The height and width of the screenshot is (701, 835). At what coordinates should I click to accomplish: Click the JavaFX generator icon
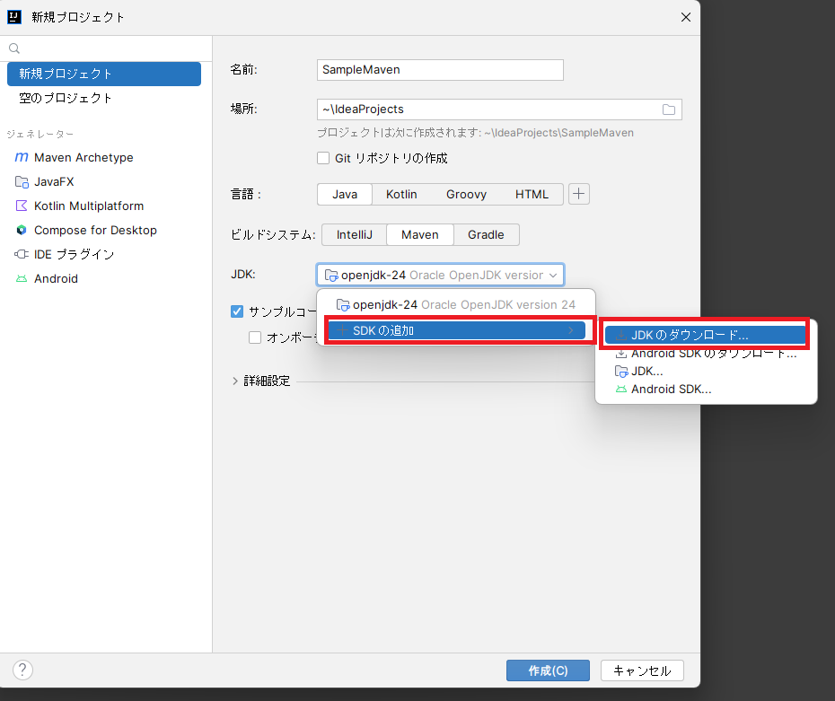click(22, 182)
